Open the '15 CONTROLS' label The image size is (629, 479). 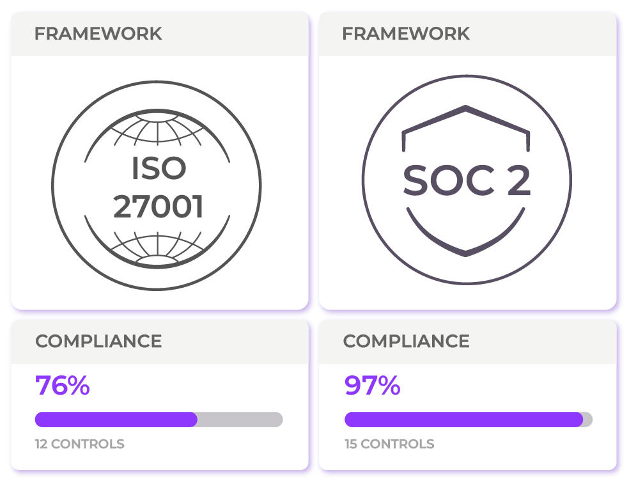[x=389, y=444]
